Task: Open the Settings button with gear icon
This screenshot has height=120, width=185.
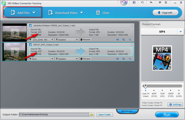Action: tap(175, 104)
